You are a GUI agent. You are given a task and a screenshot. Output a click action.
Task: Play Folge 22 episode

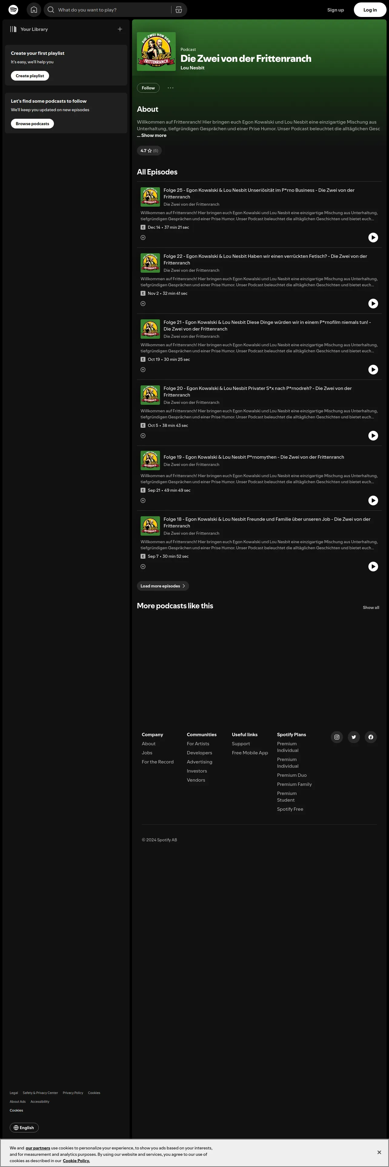373,304
